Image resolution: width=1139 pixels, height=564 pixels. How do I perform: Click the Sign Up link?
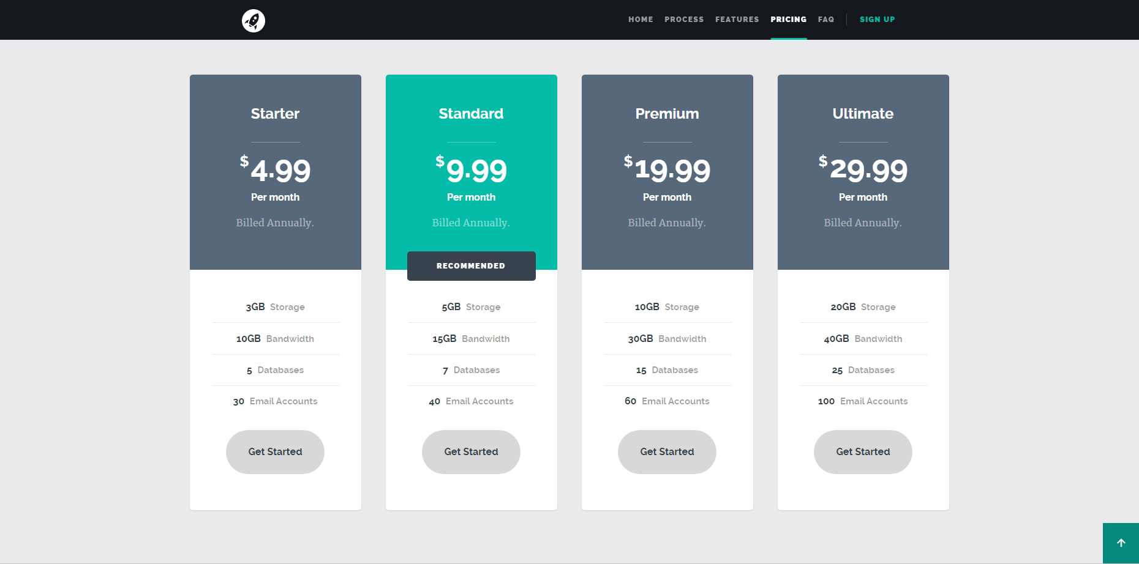click(877, 20)
